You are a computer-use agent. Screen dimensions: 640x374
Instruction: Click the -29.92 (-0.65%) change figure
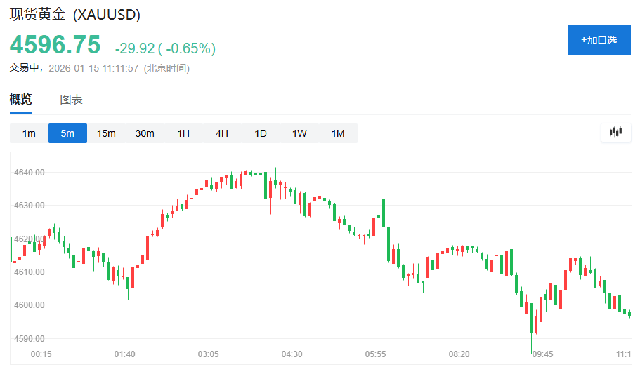pos(165,48)
